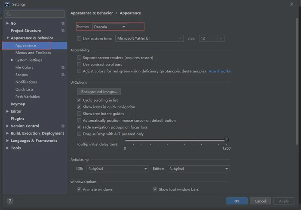The image size is (301, 210).
Task: Open the IDE antialiasing Subpixel dropdown
Action: point(118,169)
